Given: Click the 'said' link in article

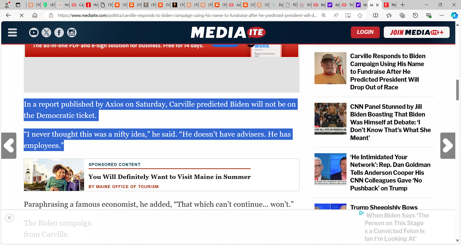Looking at the screenshot, I should pos(168,134).
